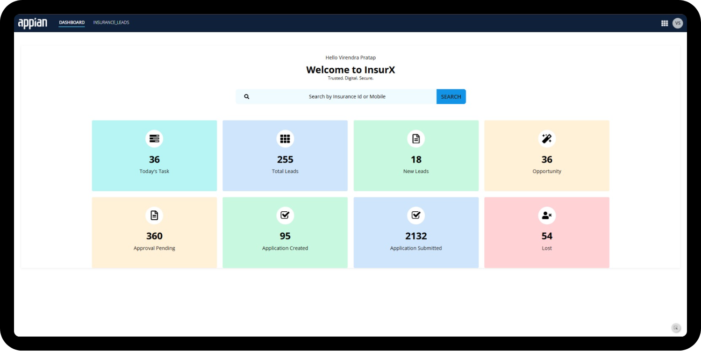The height and width of the screenshot is (352, 701).
Task: Click the 360 approval pending count
Action: pyautogui.click(x=154, y=236)
